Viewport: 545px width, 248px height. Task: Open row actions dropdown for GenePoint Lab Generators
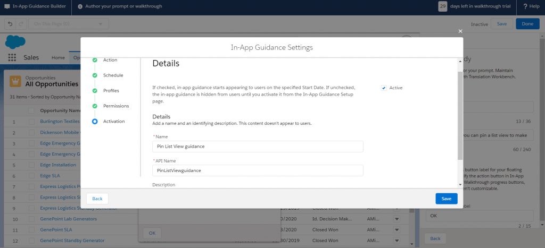(396, 219)
